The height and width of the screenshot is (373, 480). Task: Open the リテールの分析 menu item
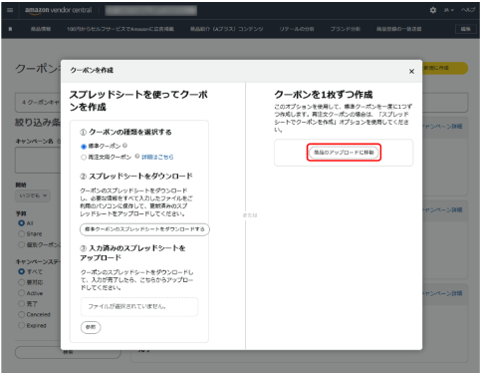tap(297, 29)
